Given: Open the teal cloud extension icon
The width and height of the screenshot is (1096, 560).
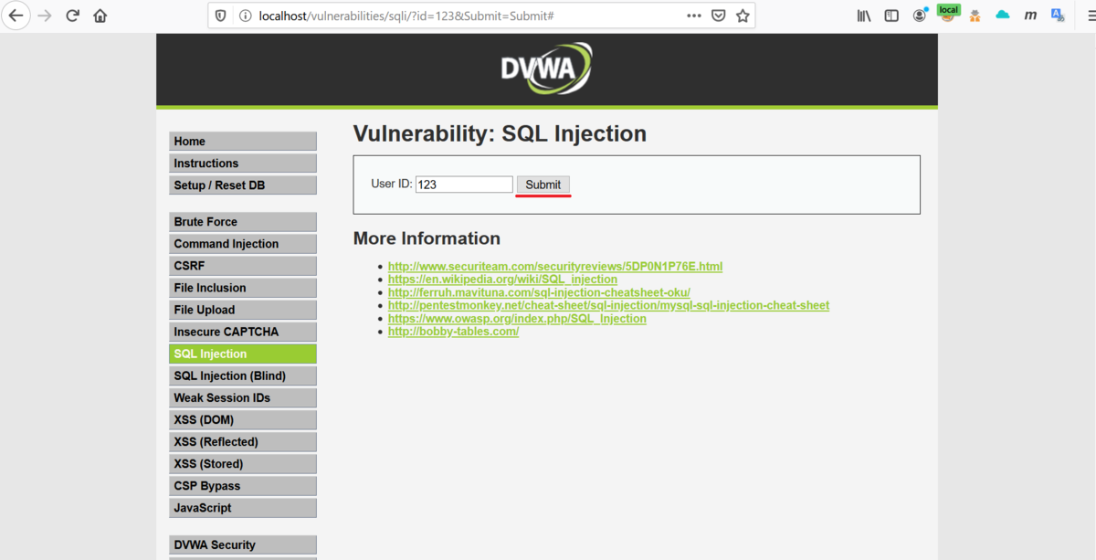Looking at the screenshot, I should [x=1003, y=16].
